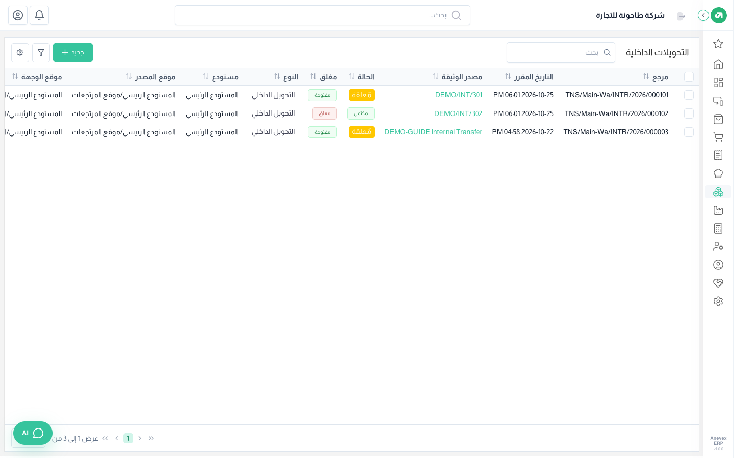Sort by the موقع المصدر column
The width and height of the screenshot is (734, 458).
tap(150, 77)
